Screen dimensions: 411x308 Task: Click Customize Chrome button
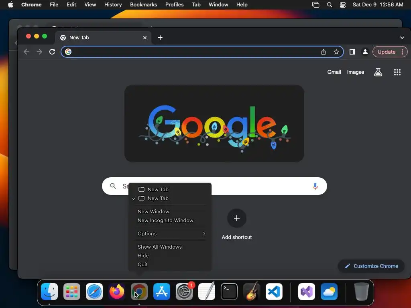[371, 266]
